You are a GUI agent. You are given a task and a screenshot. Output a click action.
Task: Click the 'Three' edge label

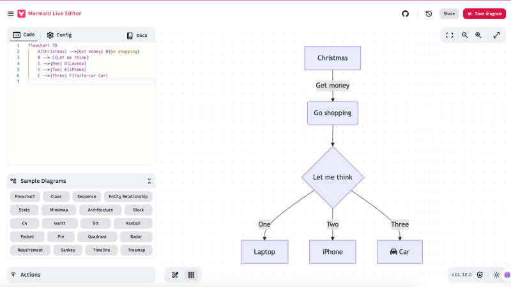pyautogui.click(x=400, y=224)
